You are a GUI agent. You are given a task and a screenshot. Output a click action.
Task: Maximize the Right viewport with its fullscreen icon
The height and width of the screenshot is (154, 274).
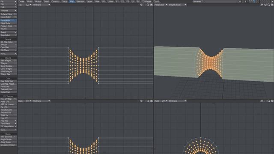coord(272,101)
